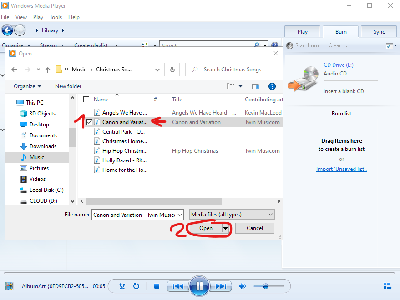The height and width of the screenshot is (300, 400).
Task: Click the Import 'Unsaved list' link
Action: [341, 169]
